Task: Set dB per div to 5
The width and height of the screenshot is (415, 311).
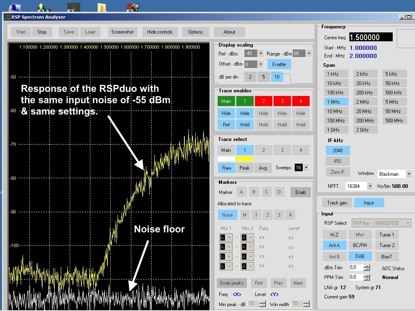Action: click(263, 77)
